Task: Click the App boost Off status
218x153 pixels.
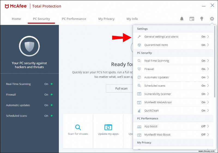Action: (x=203, y=126)
